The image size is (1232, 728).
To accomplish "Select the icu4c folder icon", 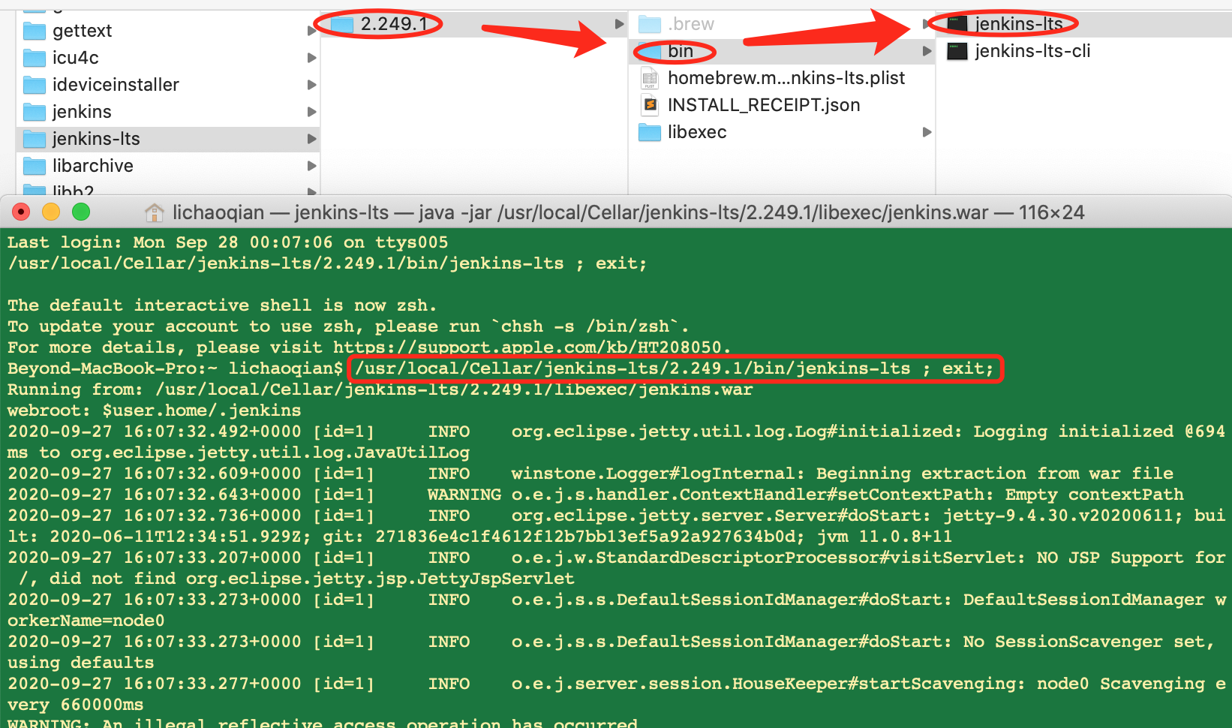I will (x=35, y=58).
